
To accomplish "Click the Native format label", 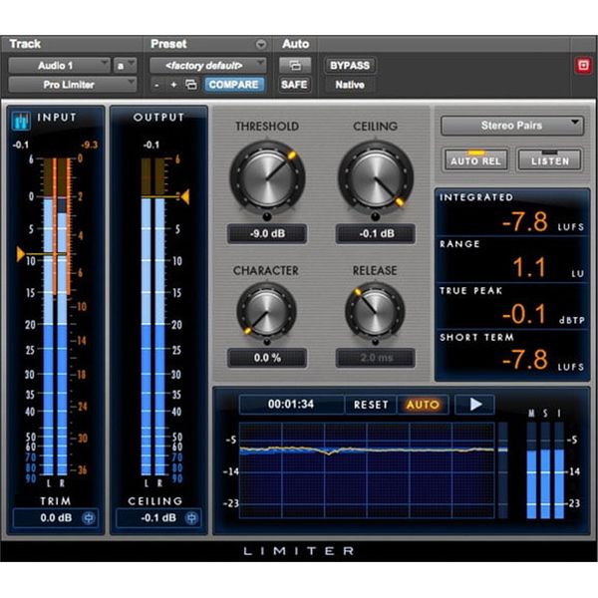I will [350, 85].
